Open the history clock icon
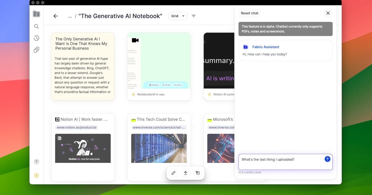The height and width of the screenshot is (195, 372). (36, 38)
